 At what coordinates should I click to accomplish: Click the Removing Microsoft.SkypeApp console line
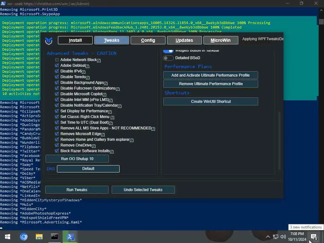(30, 14)
